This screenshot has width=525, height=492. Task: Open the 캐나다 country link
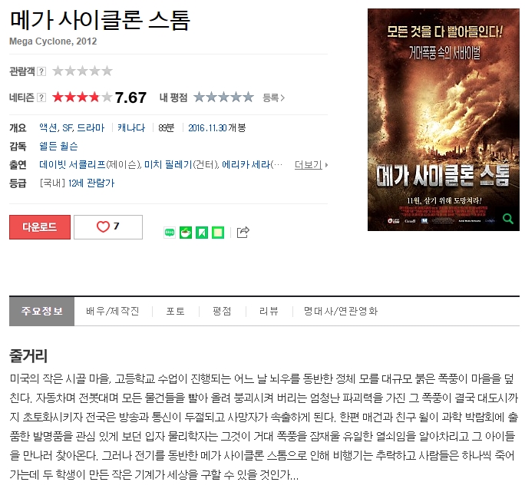point(131,128)
